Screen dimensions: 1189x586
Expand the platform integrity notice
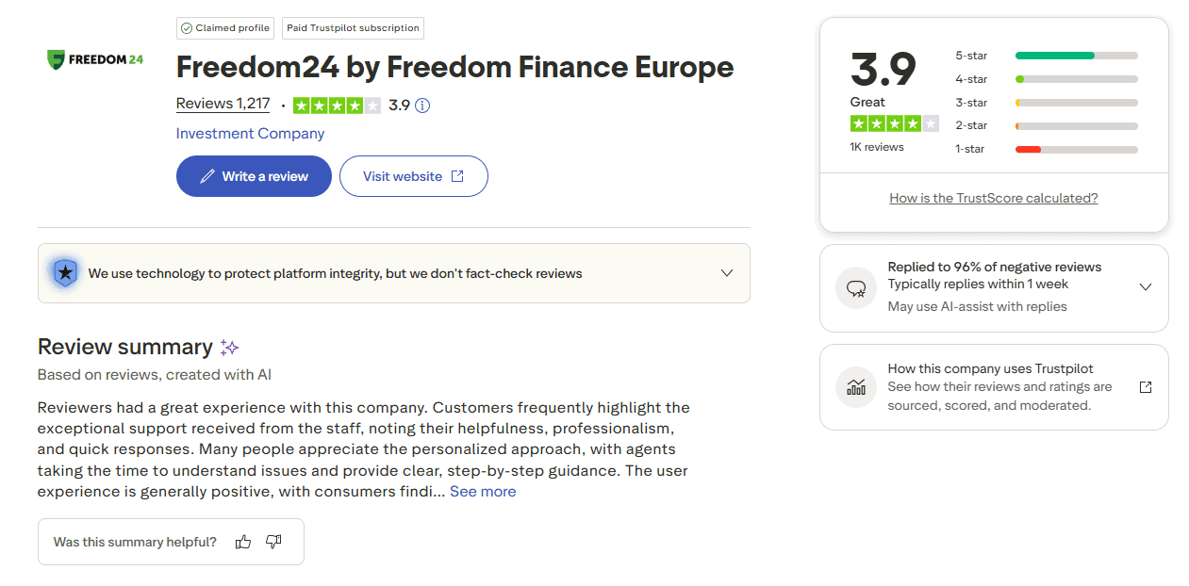click(x=727, y=273)
